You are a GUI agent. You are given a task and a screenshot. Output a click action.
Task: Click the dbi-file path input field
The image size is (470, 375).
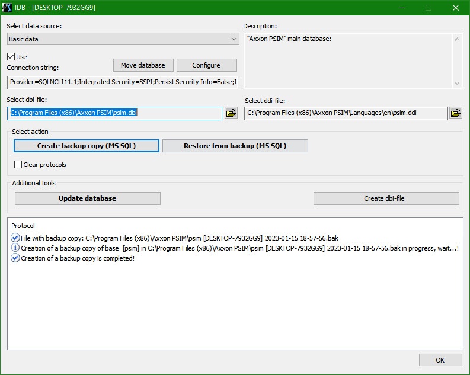(x=114, y=113)
